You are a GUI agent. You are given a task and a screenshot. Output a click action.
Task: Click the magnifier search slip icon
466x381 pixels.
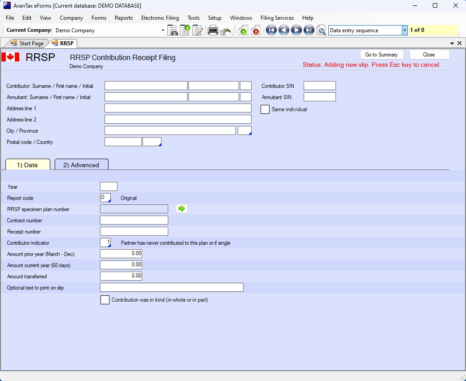[321, 30]
